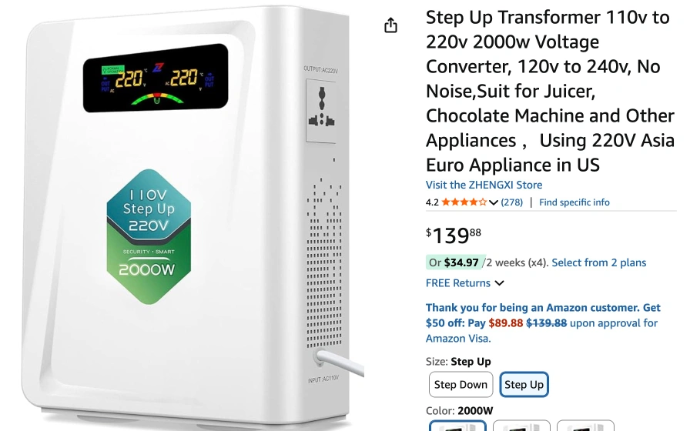Click the orange star rating icons
This screenshot has width=690, height=431.
click(x=464, y=202)
